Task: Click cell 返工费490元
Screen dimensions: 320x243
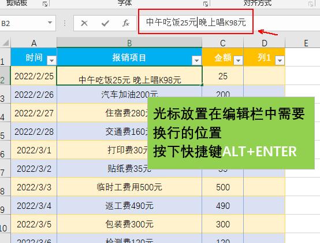Action: pos(129,205)
